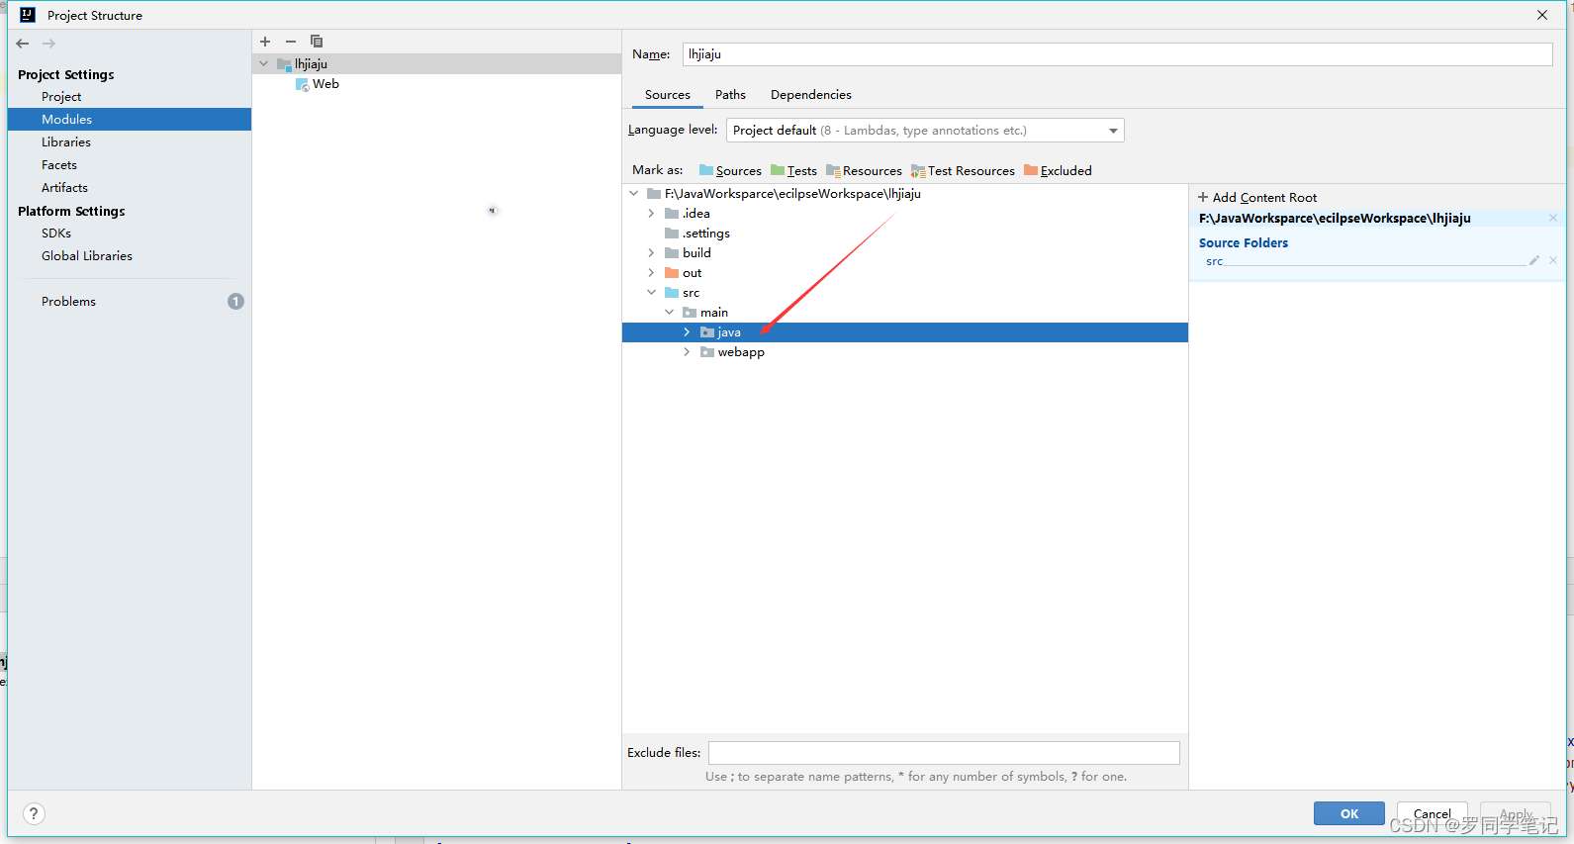The height and width of the screenshot is (844, 1574).
Task: Collapse the lhjiaju module node
Action: point(264,63)
